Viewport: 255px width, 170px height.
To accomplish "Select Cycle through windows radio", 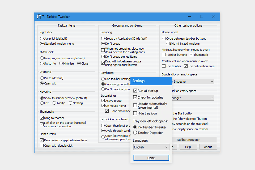I will coord(103,131).
